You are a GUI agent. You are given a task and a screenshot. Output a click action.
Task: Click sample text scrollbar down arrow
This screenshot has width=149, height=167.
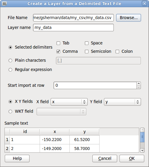click(142, 150)
